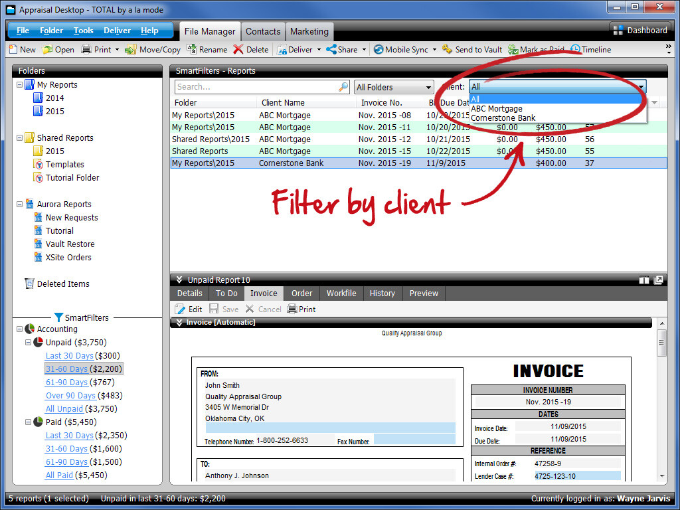680x510 pixels.
Task: Click Paid 31-60 Days link
Action: point(67,449)
